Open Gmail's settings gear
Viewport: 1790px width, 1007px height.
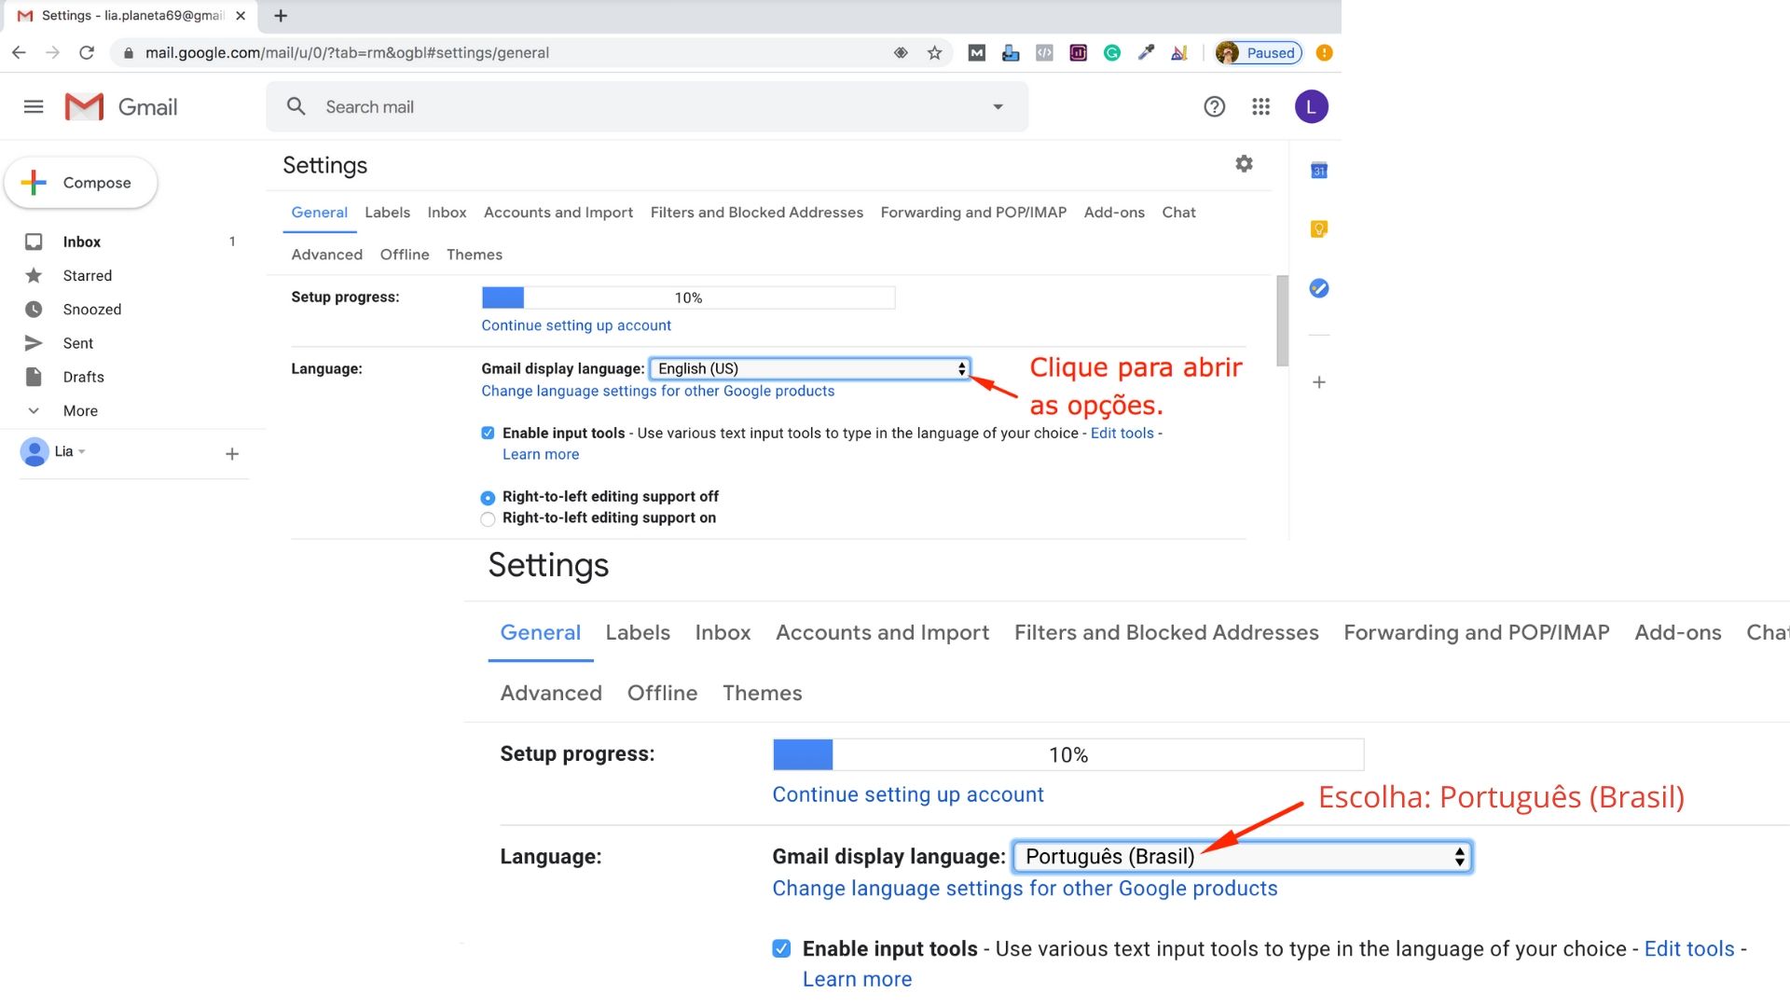(x=1244, y=163)
